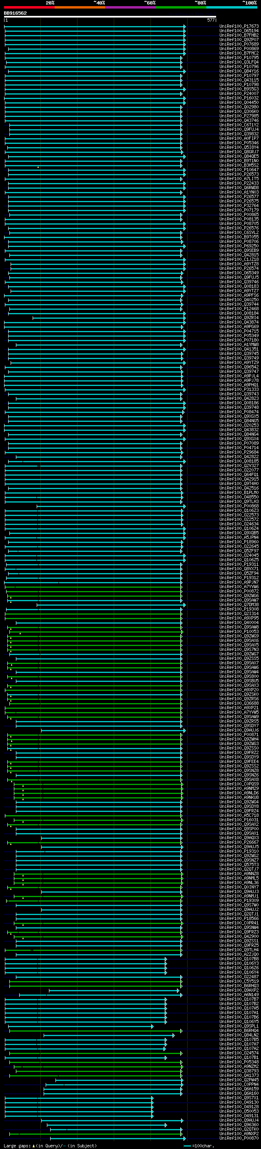Image resolution: width=261 pixels, height=1149 pixels.
Task: Click the alignment arrow for UniRef100_P16032
Action: pos(95,98)
